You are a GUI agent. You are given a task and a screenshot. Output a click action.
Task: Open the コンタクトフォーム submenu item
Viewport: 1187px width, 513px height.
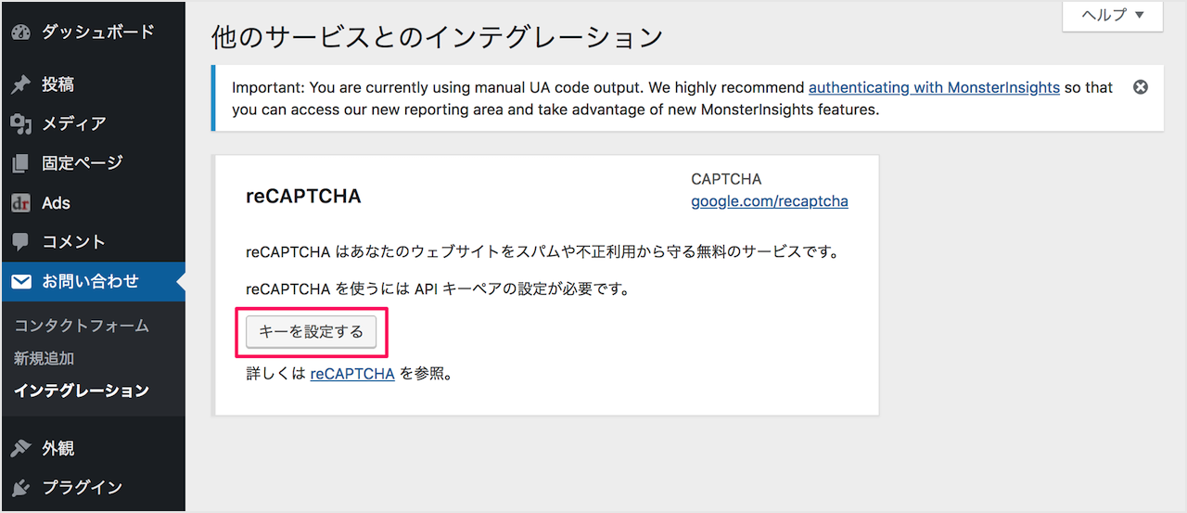click(x=82, y=326)
